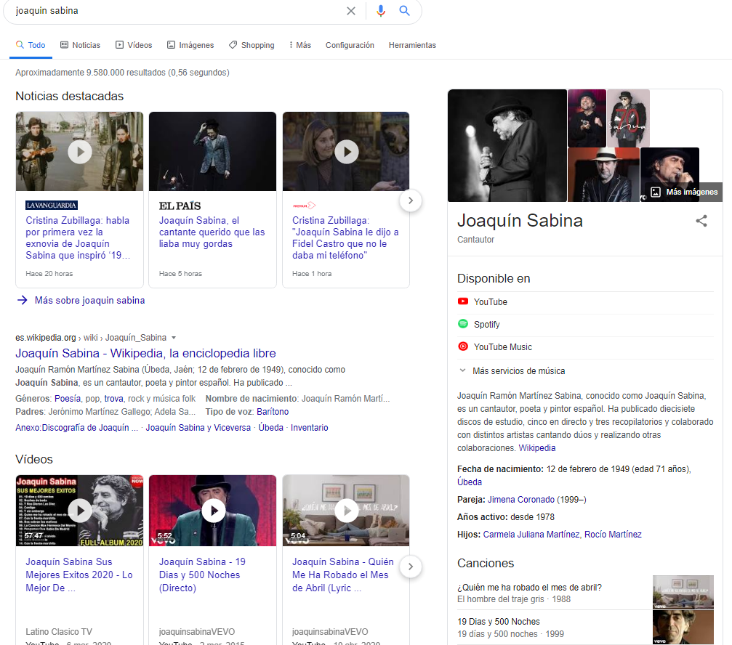Viewport: 732px width, 645px height.
Task: Clear the search box with the X icon
Action: pos(351,11)
